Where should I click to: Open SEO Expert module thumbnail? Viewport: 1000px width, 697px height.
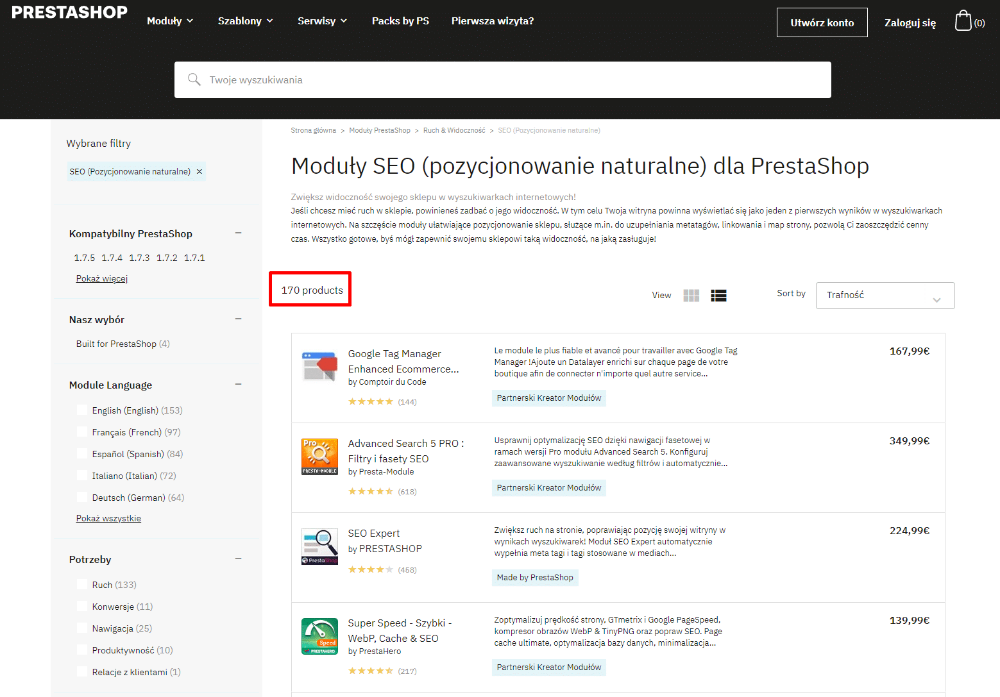(319, 546)
